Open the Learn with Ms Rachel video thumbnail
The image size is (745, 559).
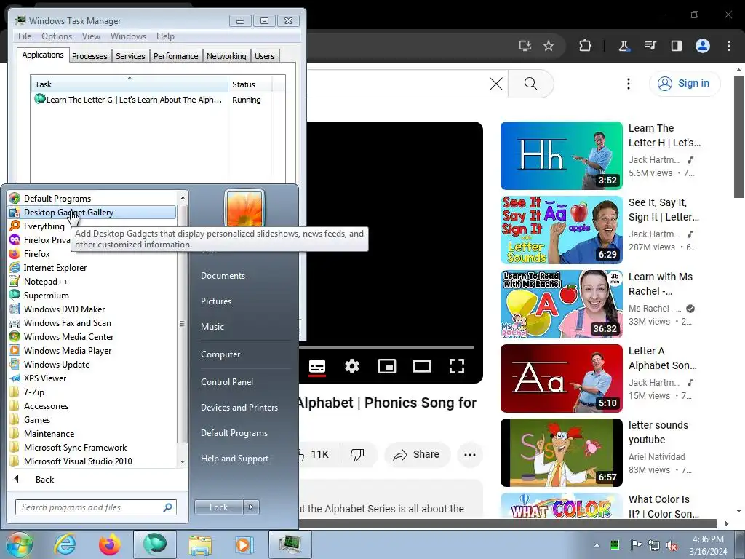562,304
